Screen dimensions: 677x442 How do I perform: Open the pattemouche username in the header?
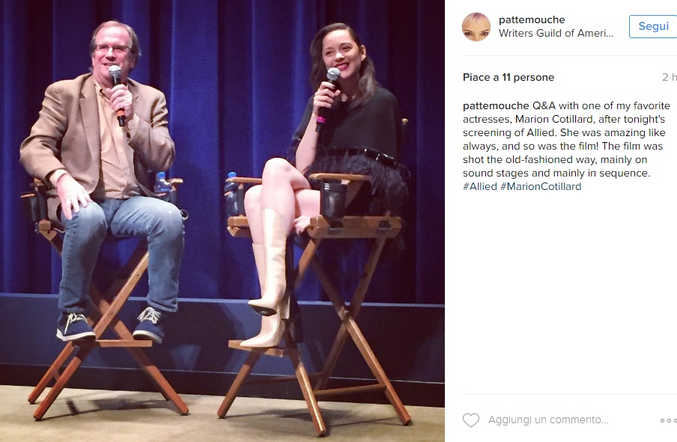pyautogui.click(x=532, y=19)
